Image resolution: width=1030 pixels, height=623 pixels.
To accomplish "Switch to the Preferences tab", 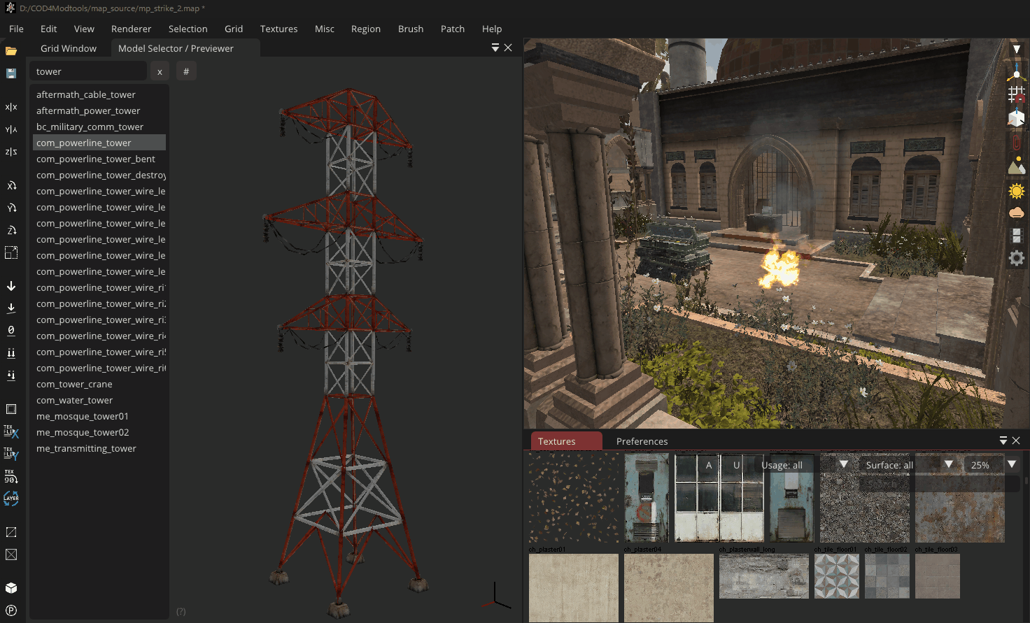I will tap(642, 441).
